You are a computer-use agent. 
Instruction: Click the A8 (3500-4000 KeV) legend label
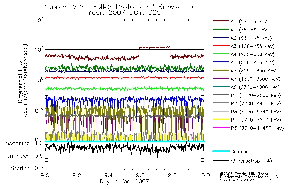[x=255, y=87]
